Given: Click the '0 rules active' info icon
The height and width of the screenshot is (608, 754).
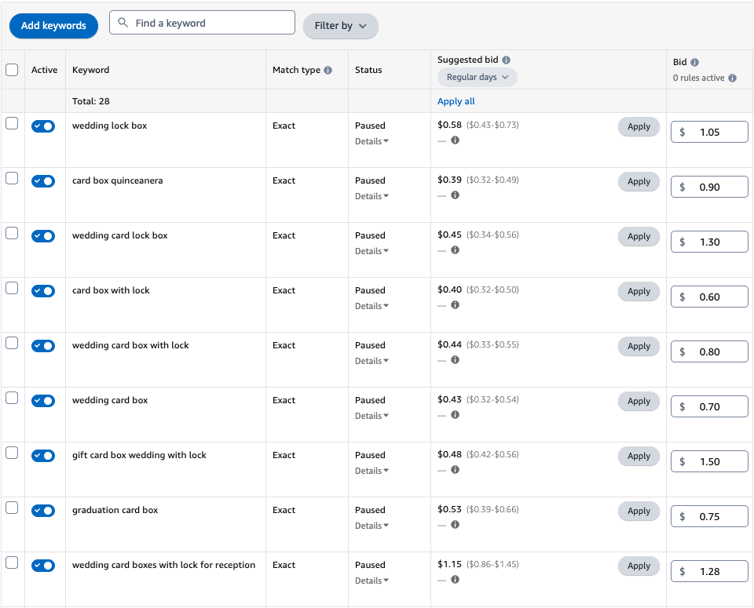Looking at the screenshot, I should [x=732, y=78].
